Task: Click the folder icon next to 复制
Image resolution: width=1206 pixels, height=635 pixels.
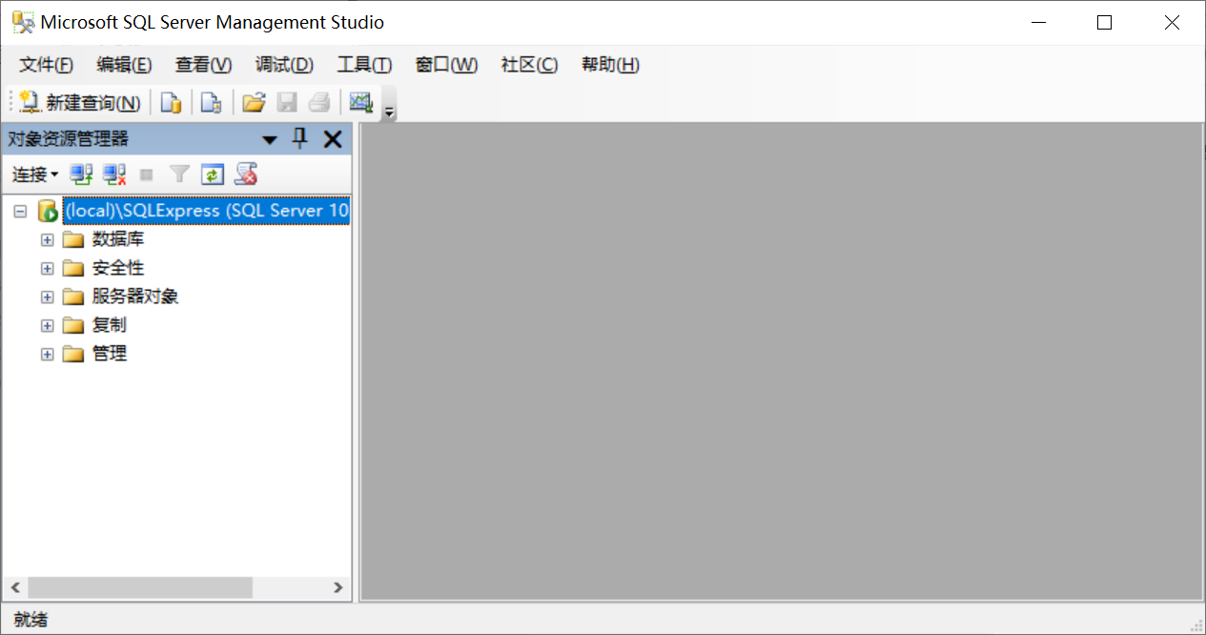Action: [x=73, y=325]
